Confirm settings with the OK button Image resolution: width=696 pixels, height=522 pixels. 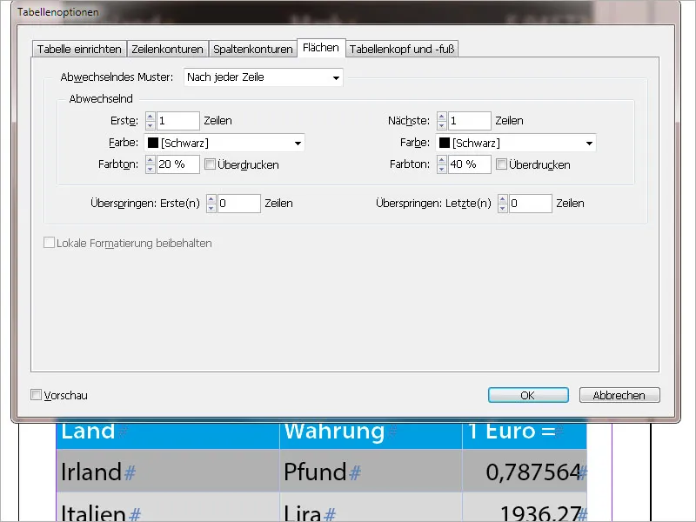click(x=527, y=394)
